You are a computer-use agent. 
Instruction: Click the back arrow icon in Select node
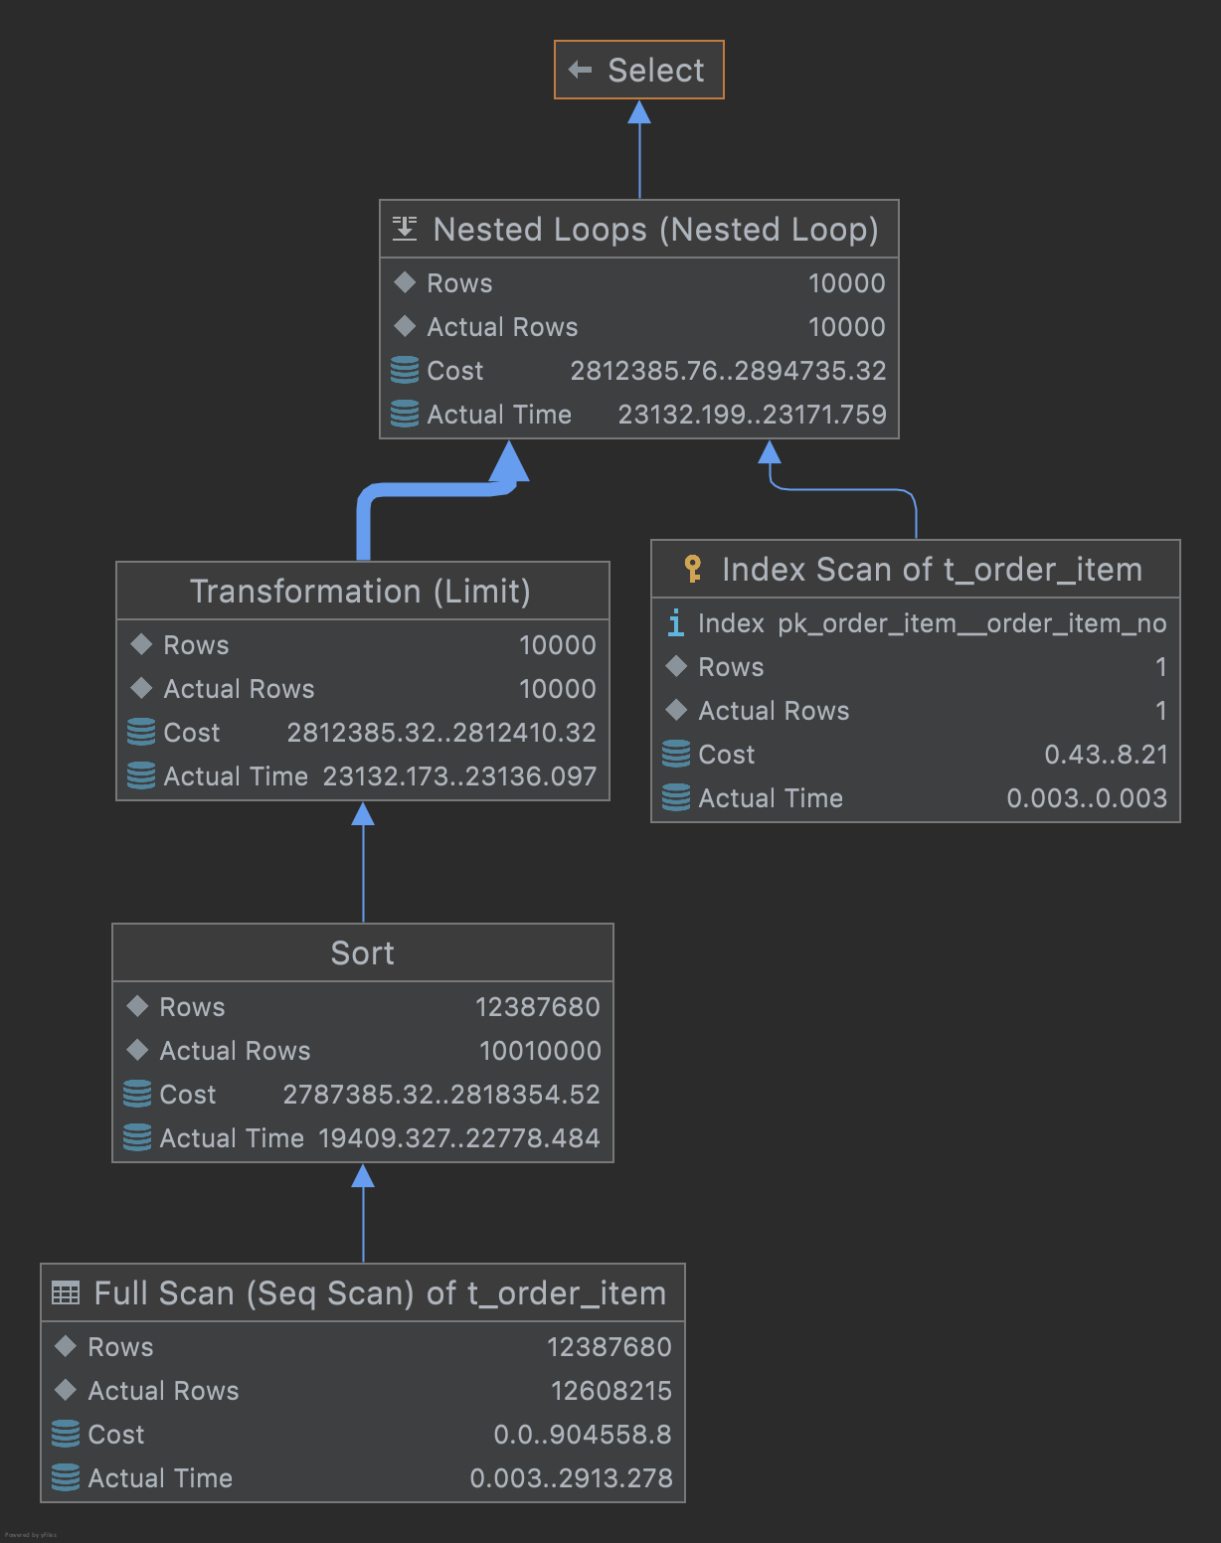click(580, 69)
